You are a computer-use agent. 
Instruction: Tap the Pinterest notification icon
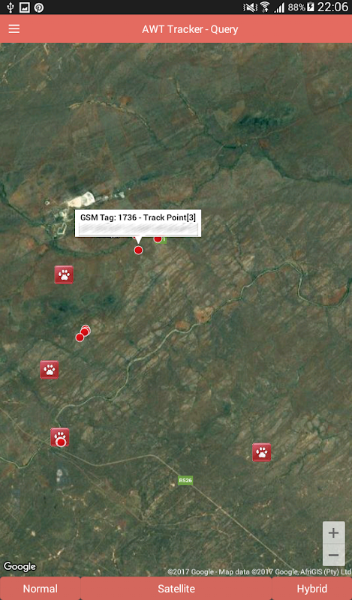39,7
